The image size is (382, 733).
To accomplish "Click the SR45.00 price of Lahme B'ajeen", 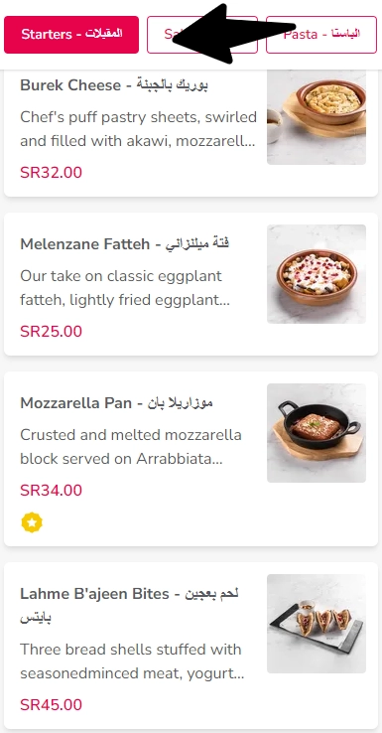I will (51, 704).
